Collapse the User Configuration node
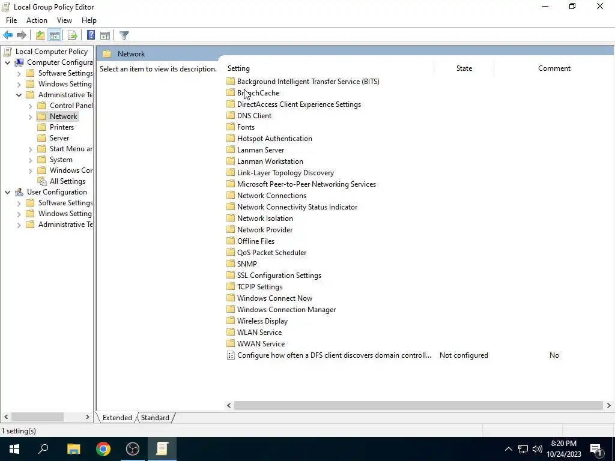The width and height of the screenshot is (615, 461). point(7,192)
